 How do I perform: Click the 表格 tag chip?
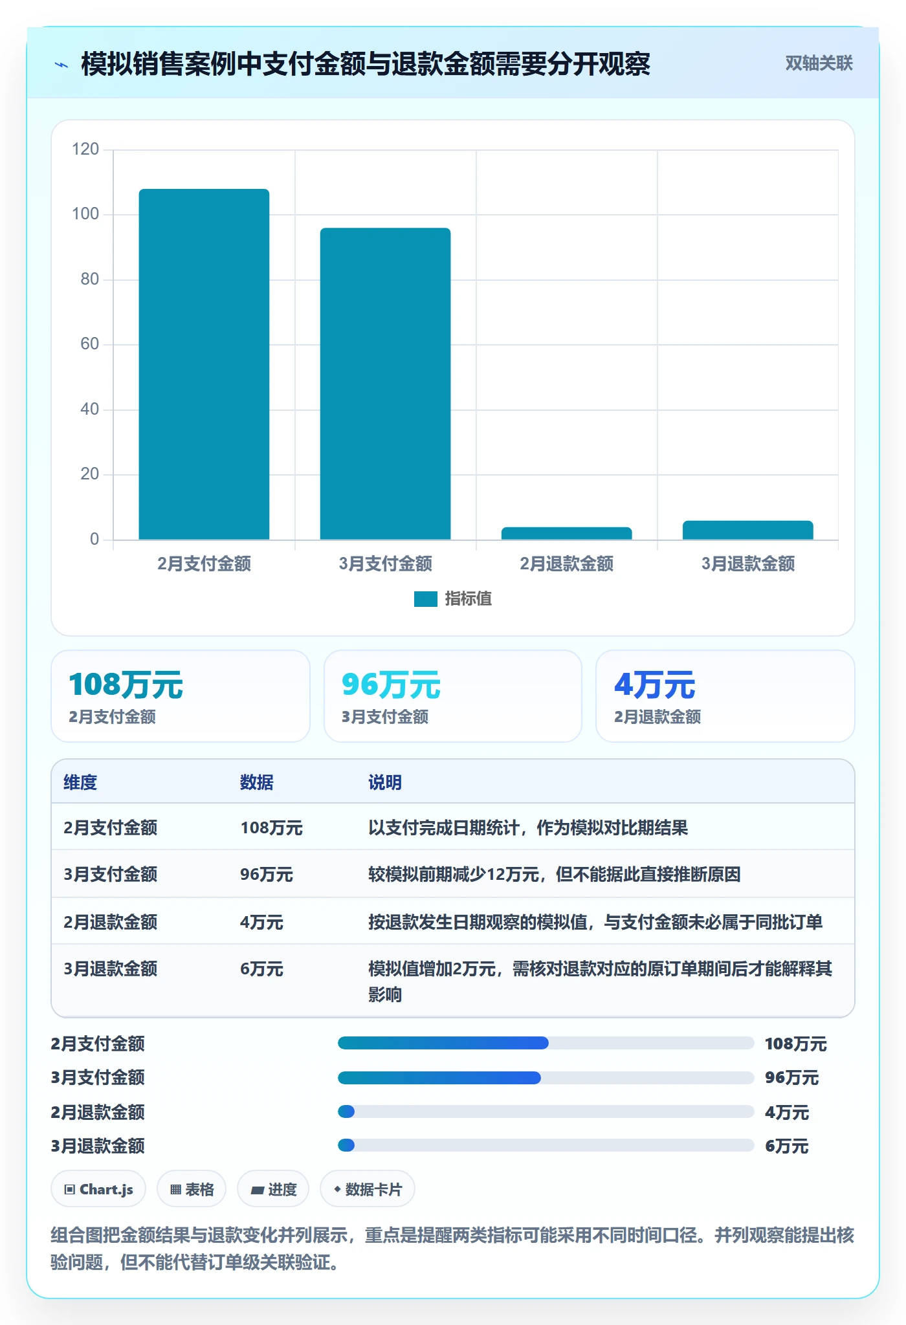(x=192, y=1188)
